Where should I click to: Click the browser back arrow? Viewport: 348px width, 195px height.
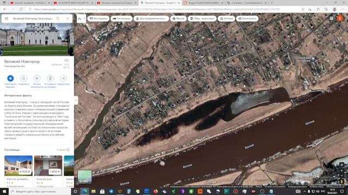point(5,9)
